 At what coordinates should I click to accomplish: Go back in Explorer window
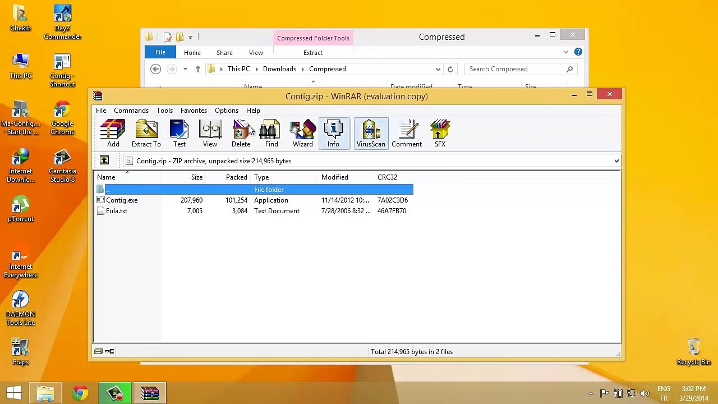coord(156,69)
